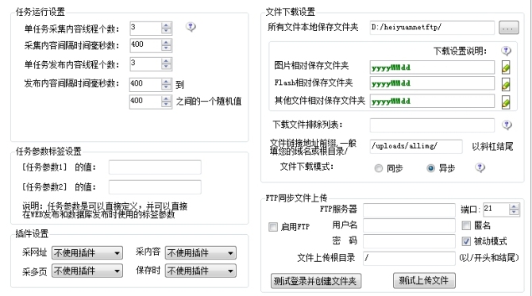Increase collection interval milliseconds
Viewport: 532px width, 296px height.
[x=166, y=43]
